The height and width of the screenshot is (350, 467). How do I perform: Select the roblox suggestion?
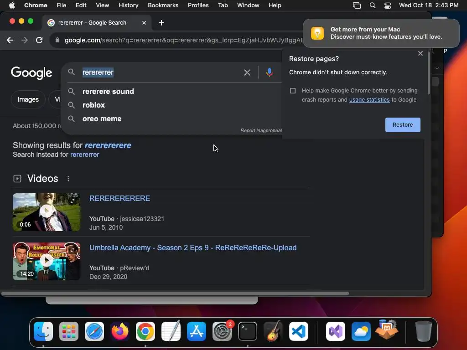[93, 105]
